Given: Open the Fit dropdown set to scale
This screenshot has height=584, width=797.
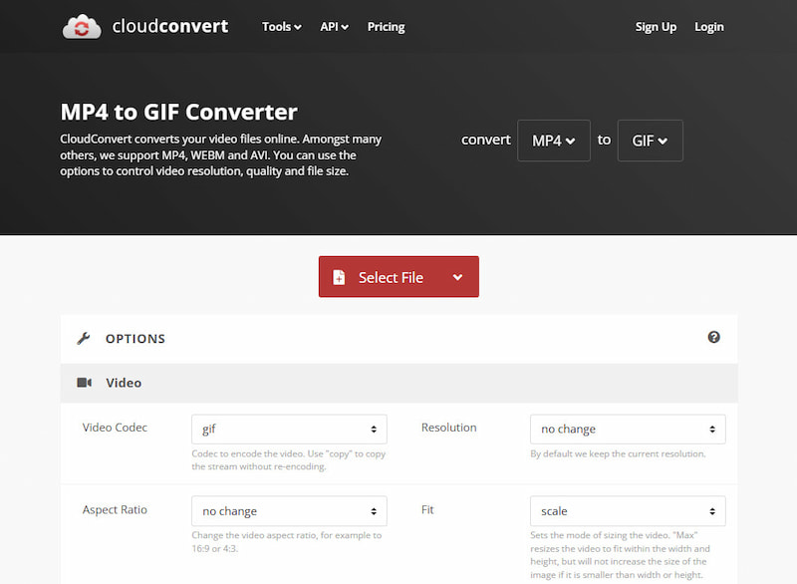Looking at the screenshot, I should 628,511.
